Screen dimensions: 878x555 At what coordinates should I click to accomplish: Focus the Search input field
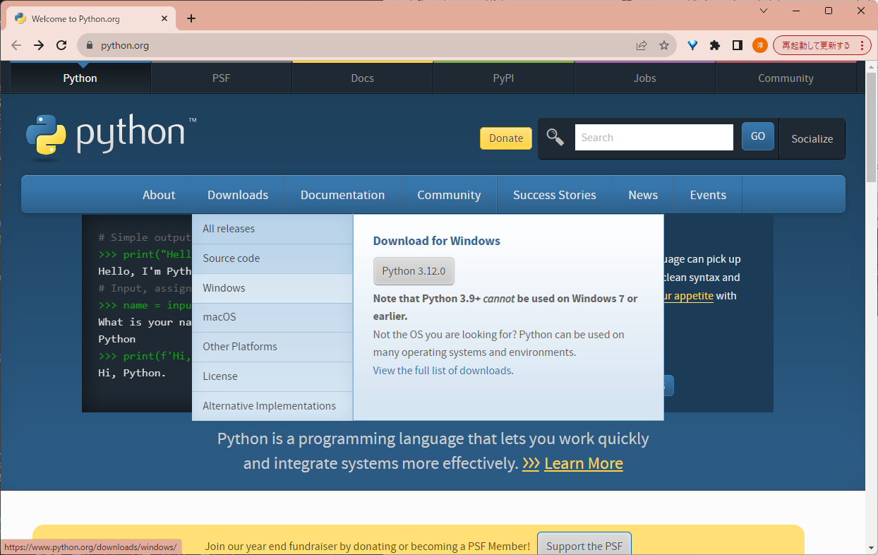point(654,138)
